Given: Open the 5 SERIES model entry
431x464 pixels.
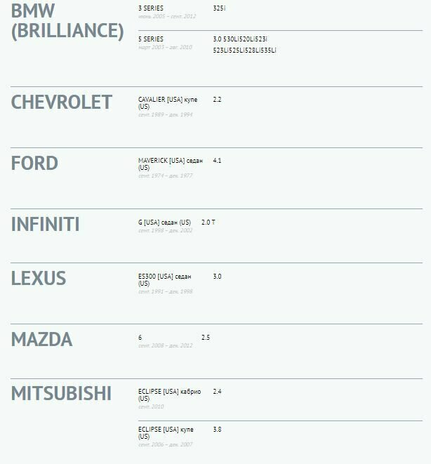Looking at the screenshot, I should 151,39.
